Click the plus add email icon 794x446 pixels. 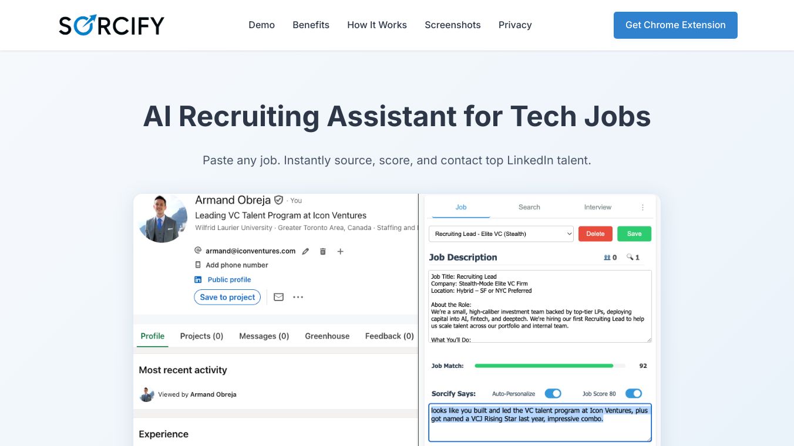point(340,251)
